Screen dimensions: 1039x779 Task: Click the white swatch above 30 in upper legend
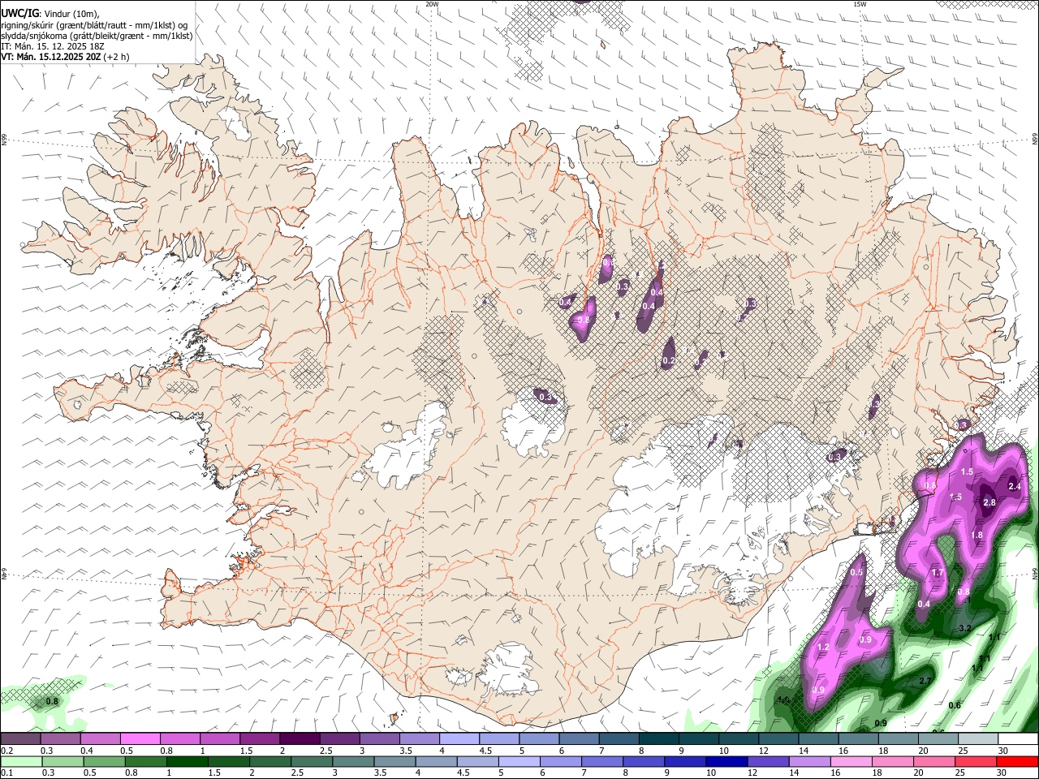[1018, 738]
